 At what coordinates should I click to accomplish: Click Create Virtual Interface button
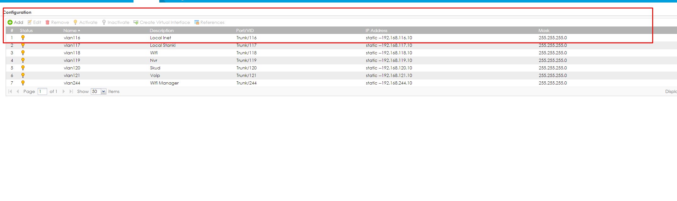[x=162, y=22]
